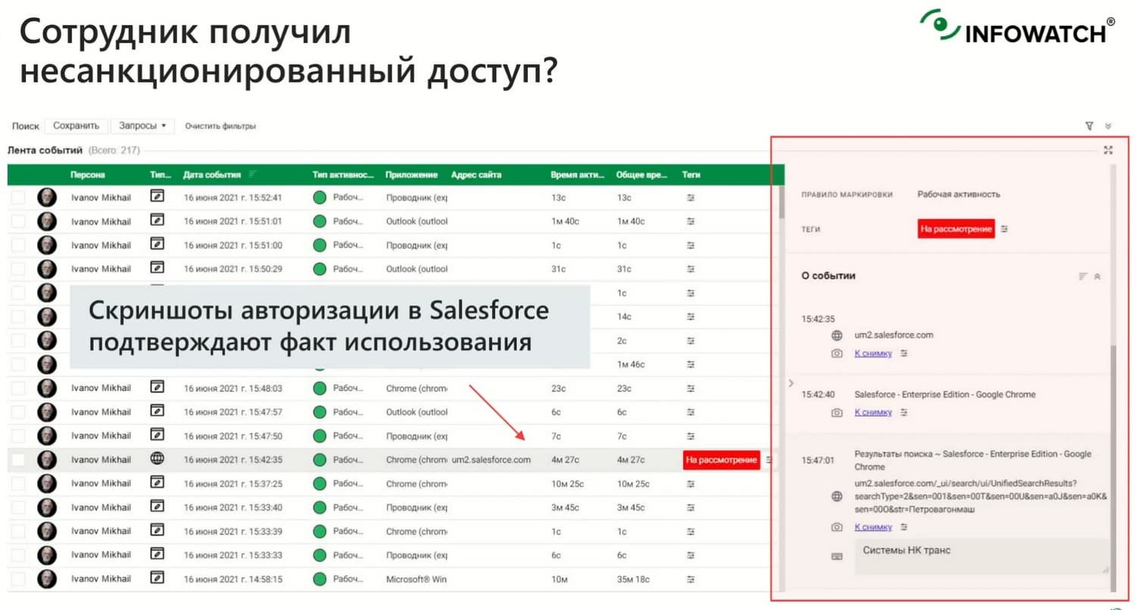Tick the checkbox for the 15:50:29 row
The width and height of the screenshot is (1136, 610).
(x=18, y=269)
